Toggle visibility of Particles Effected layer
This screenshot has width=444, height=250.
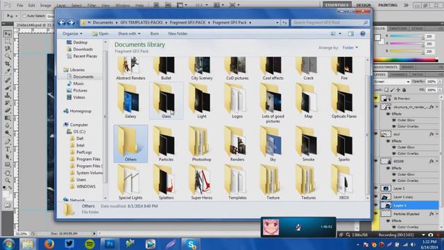pos(376,214)
